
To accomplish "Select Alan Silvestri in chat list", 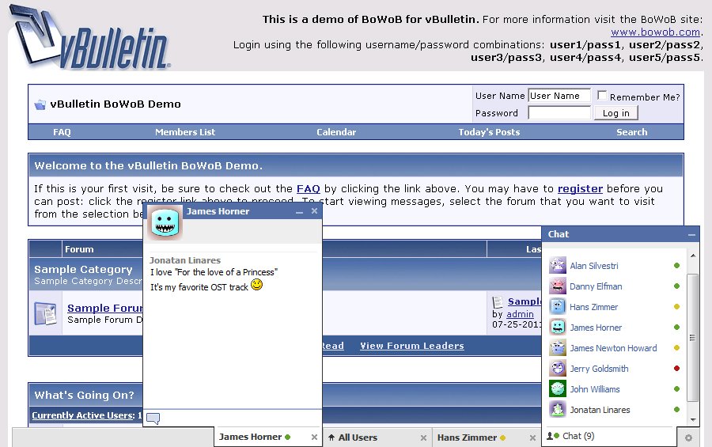I will pyautogui.click(x=594, y=266).
